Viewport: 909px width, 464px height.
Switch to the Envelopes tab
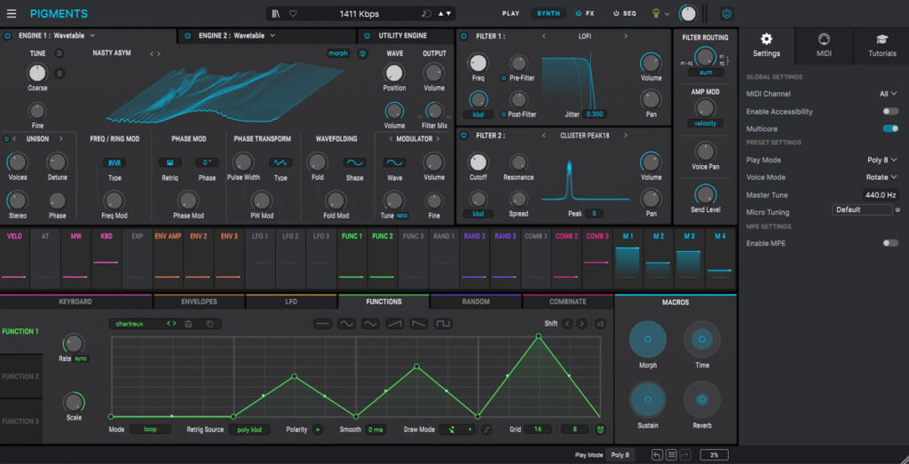coord(199,302)
